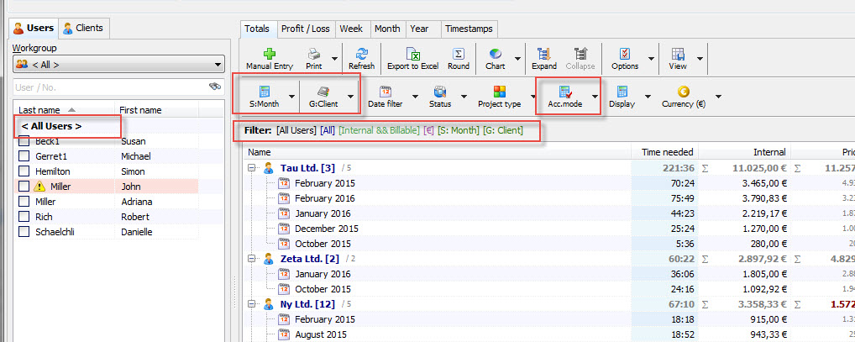The image size is (855, 342).
Task: Check the box for Beck1 Susan
Action: coord(24,142)
